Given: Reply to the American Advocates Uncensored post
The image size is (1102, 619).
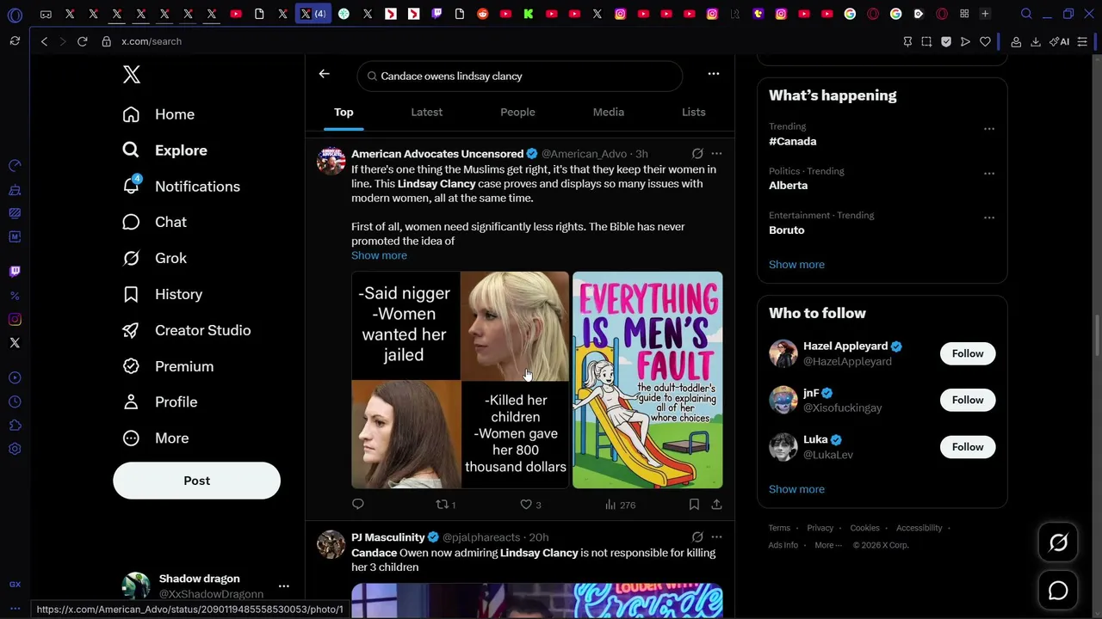Looking at the screenshot, I should pos(358,505).
